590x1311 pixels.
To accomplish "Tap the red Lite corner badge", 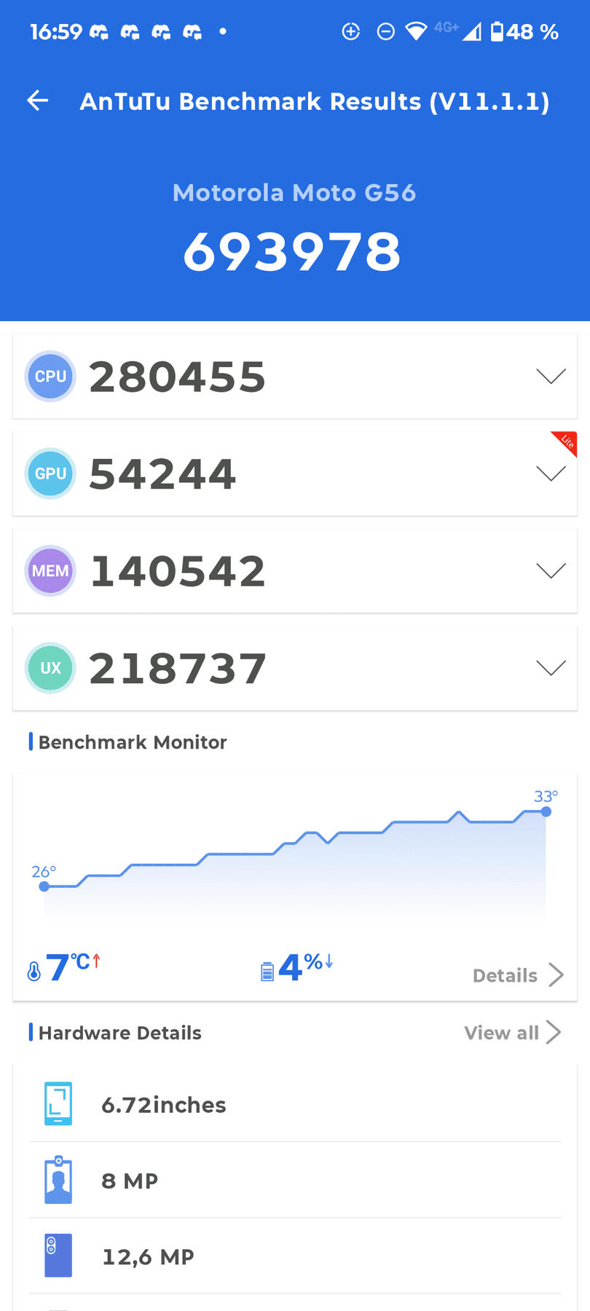I will (x=567, y=442).
